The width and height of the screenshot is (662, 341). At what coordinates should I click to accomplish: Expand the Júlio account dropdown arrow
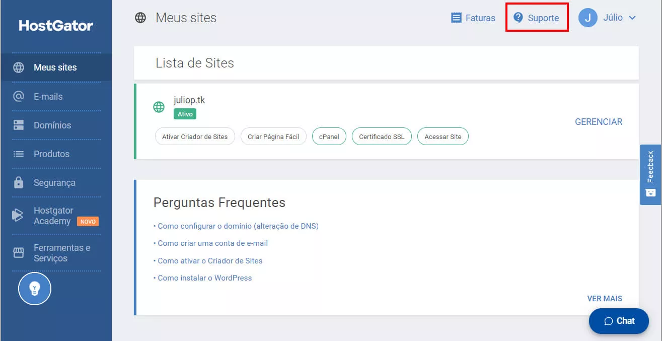pyautogui.click(x=632, y=18)
